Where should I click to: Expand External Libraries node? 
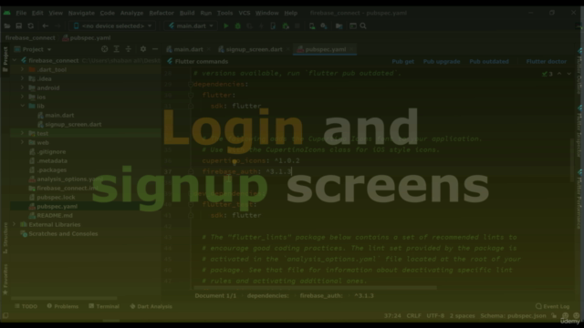point(15,224)
